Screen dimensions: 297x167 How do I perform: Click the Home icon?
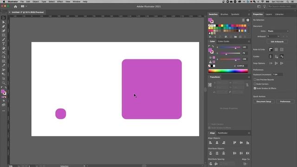[15, 6]
